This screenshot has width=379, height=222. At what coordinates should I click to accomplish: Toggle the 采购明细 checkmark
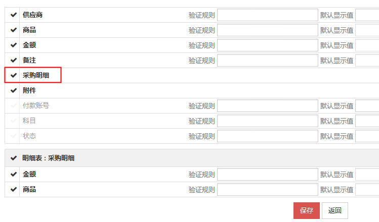(14, 76)
